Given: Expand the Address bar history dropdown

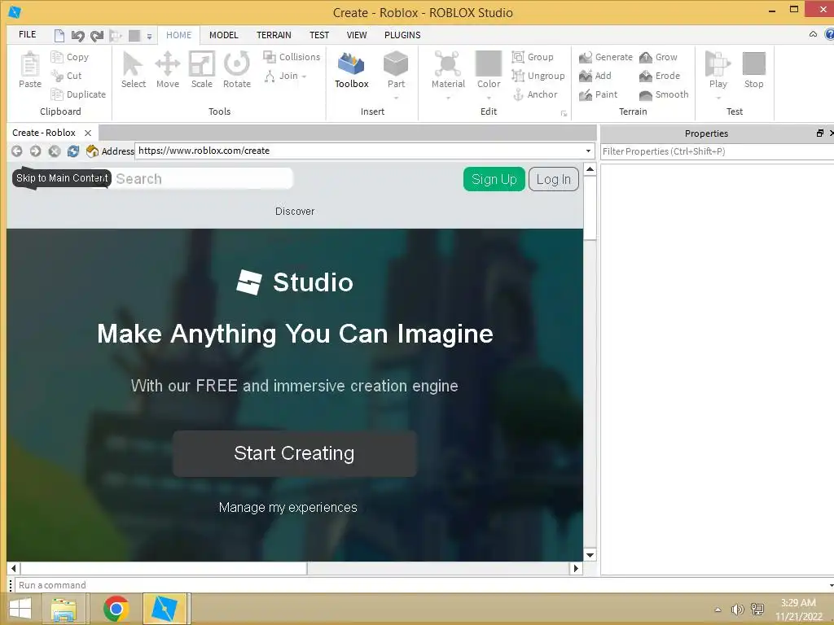Looking at the screenshot, I should pos(588,151).
